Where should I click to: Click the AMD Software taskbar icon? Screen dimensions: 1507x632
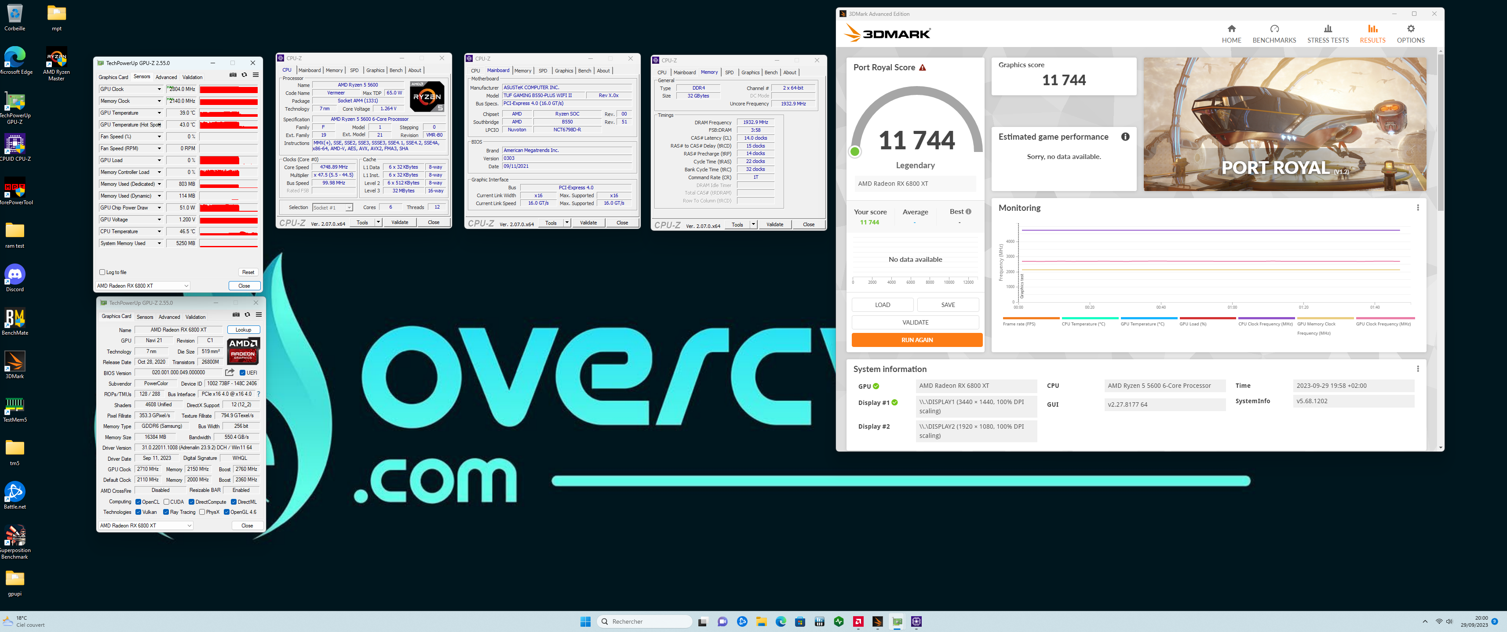(858, 621)
